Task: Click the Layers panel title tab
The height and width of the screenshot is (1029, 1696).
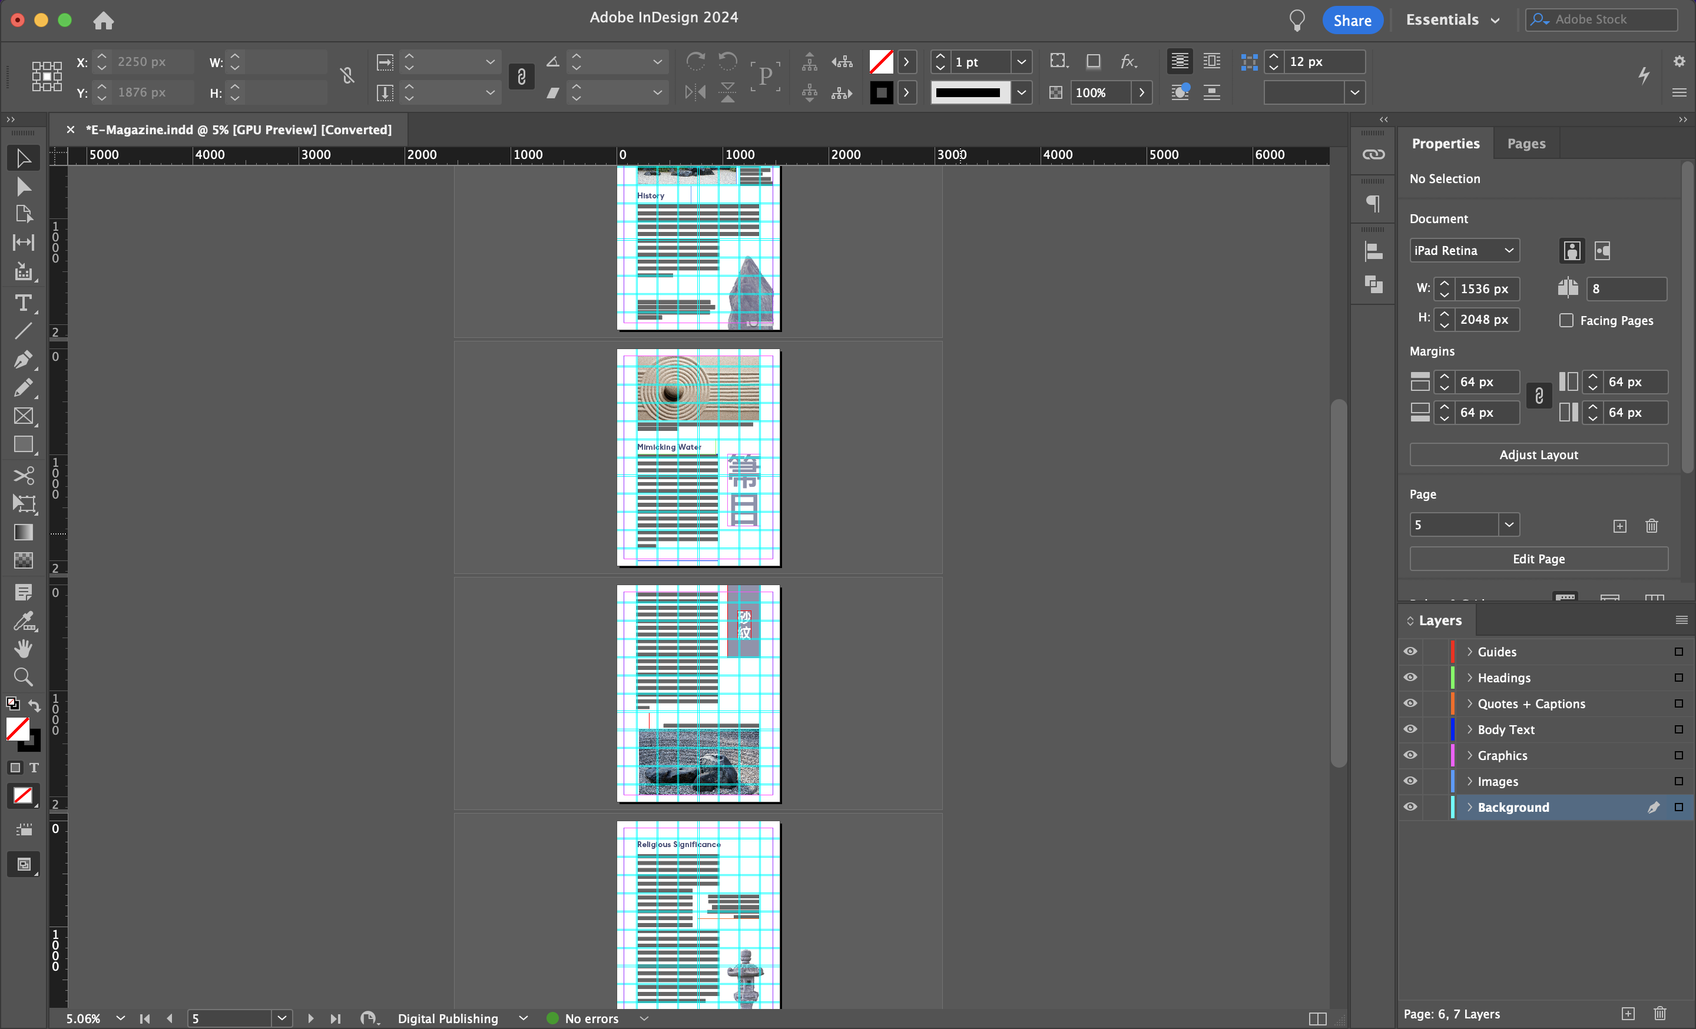Action: pyautogui.click(x=1439, y=620)
